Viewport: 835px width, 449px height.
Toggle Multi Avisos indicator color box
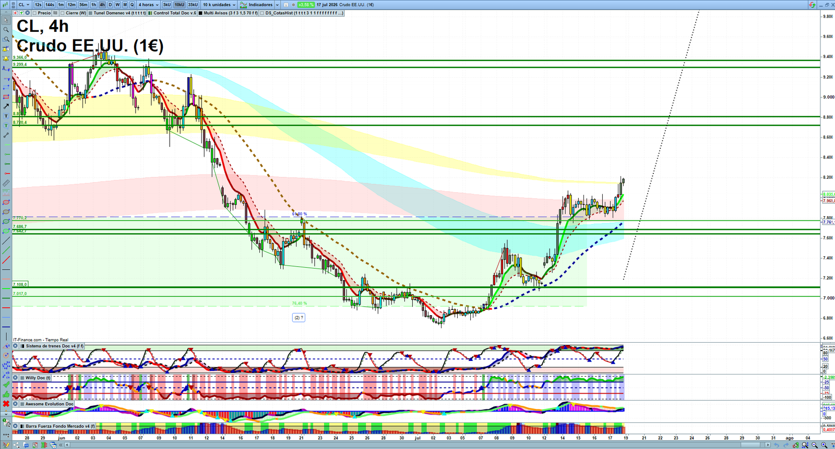coord(200,13)
